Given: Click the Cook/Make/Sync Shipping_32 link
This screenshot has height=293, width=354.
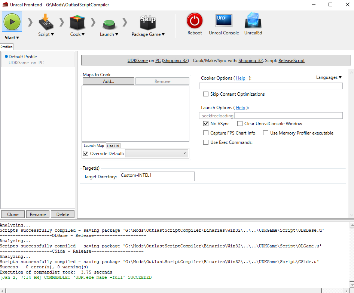Looking at the screenshot, I should 251,61.
